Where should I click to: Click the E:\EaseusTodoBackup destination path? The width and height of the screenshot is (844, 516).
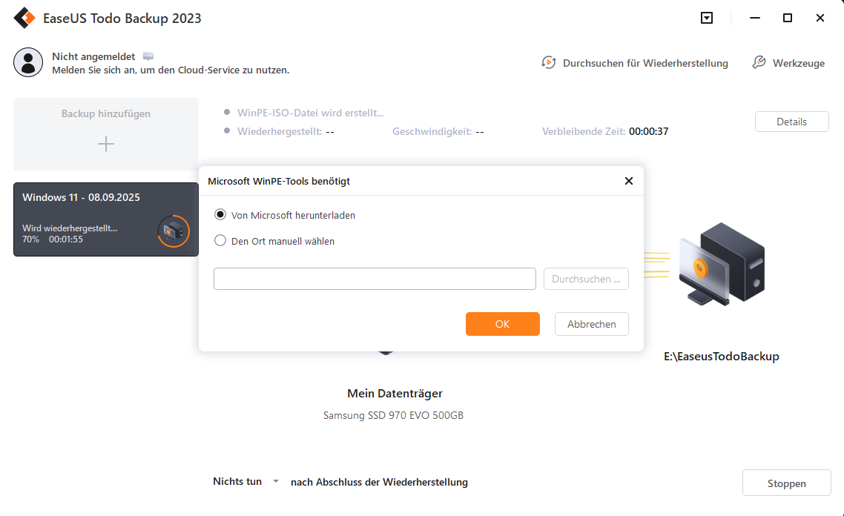tap(722, 356)
